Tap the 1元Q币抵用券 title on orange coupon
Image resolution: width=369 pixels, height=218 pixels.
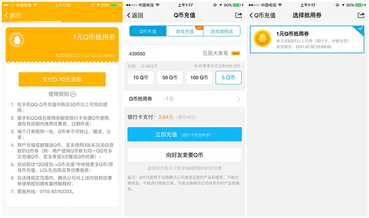(x=94, y=37)
